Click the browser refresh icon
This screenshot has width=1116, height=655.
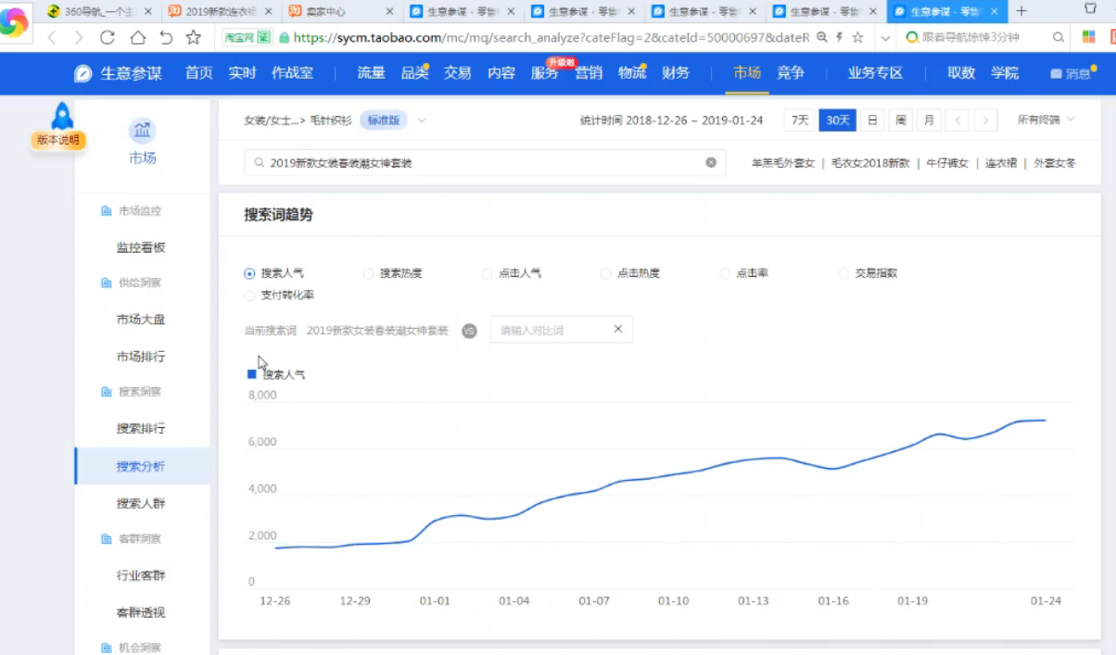pyautogui.click(x=108, y=38)
